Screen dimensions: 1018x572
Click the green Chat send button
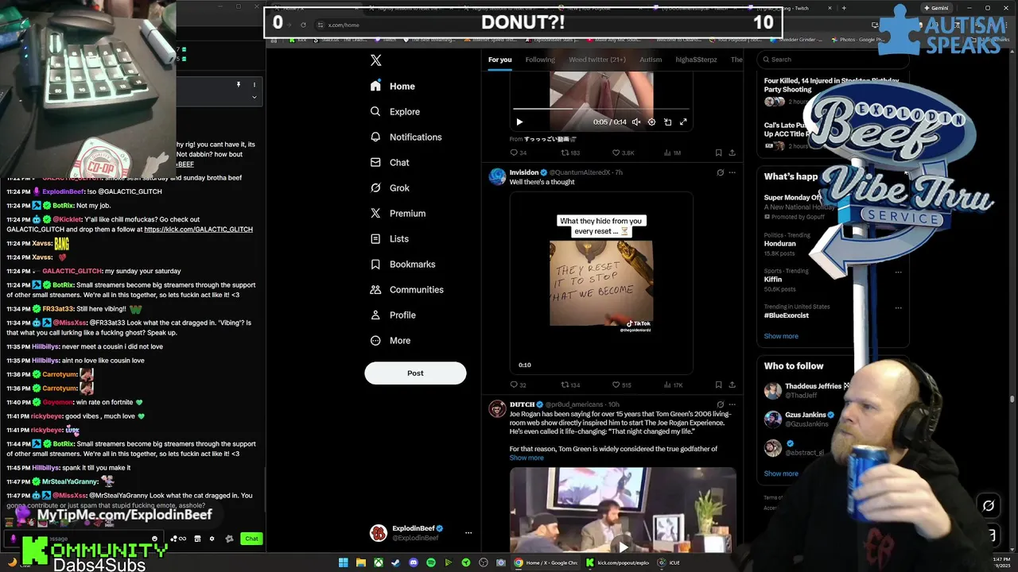[251, 539]
